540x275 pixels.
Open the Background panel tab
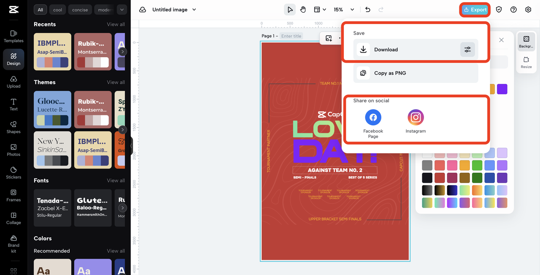526,41
